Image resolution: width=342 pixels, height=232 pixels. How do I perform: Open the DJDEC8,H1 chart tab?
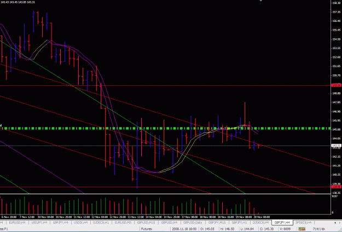pyautogui.click(x=101, y=223)
